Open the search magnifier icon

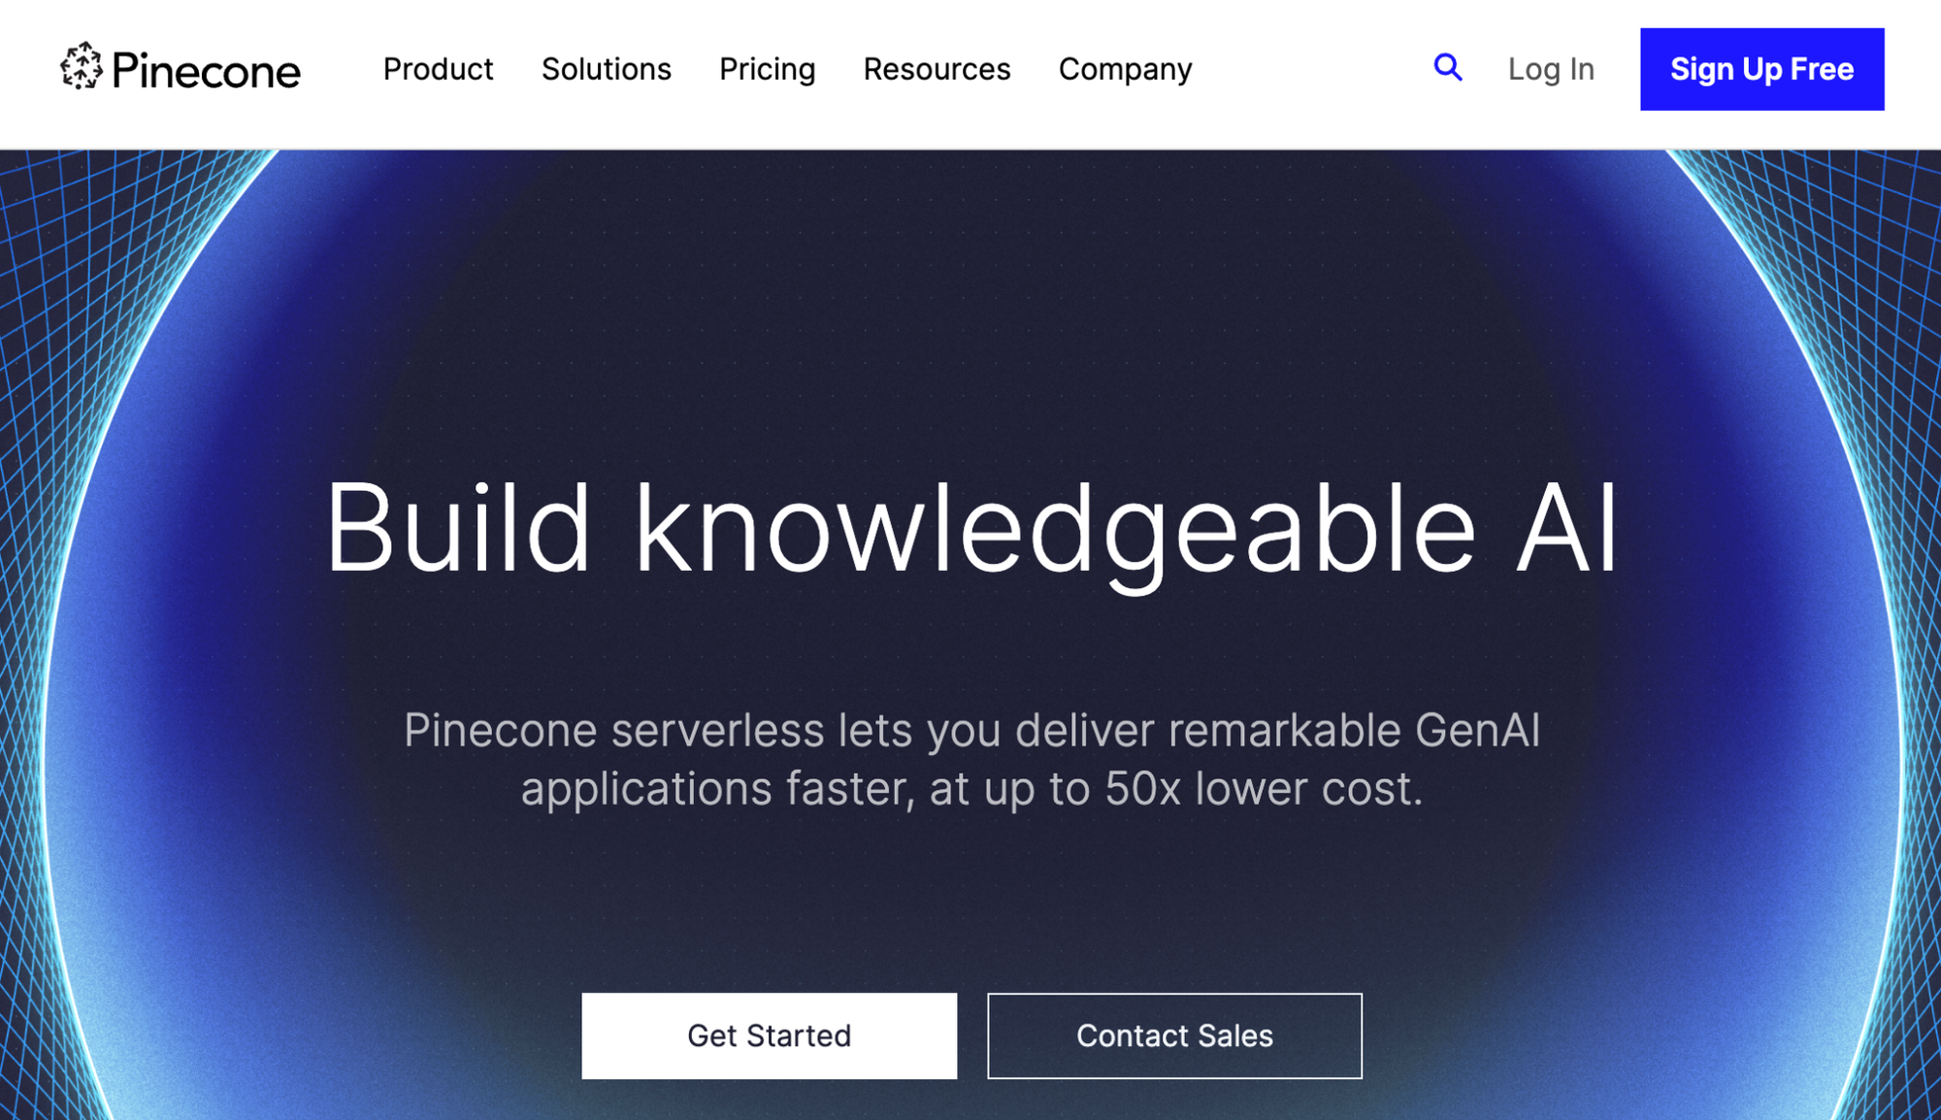click(1448, 67)
